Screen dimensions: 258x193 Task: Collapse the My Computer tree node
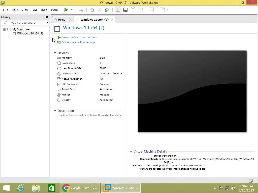[5, 30]
